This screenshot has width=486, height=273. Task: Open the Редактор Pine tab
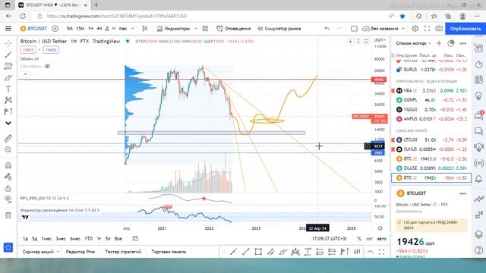pos(80,252)
